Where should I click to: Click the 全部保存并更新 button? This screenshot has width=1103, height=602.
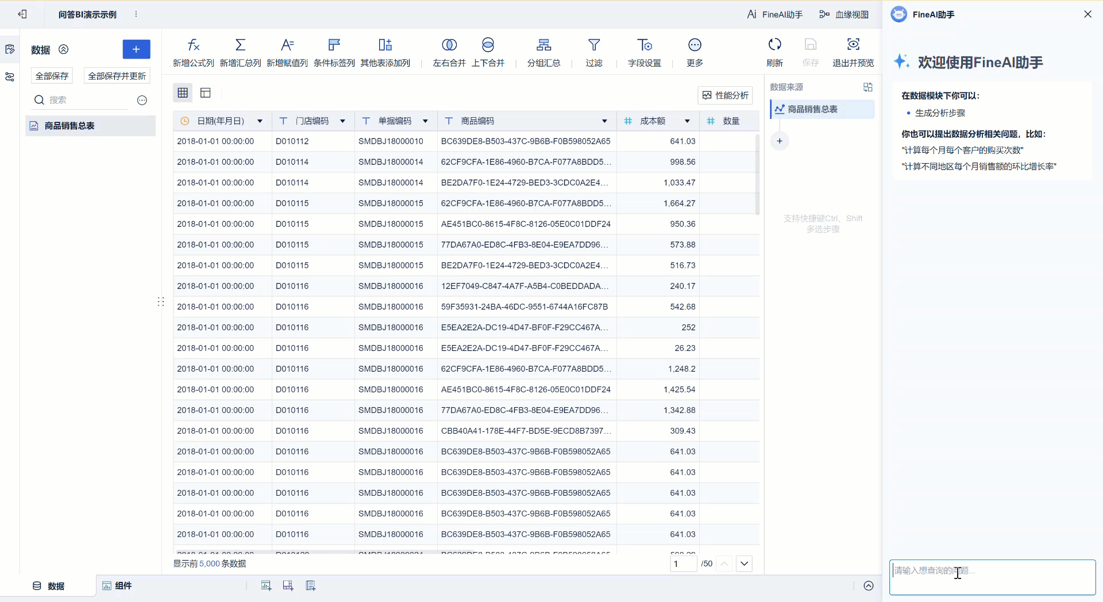(x=117, y=76)
